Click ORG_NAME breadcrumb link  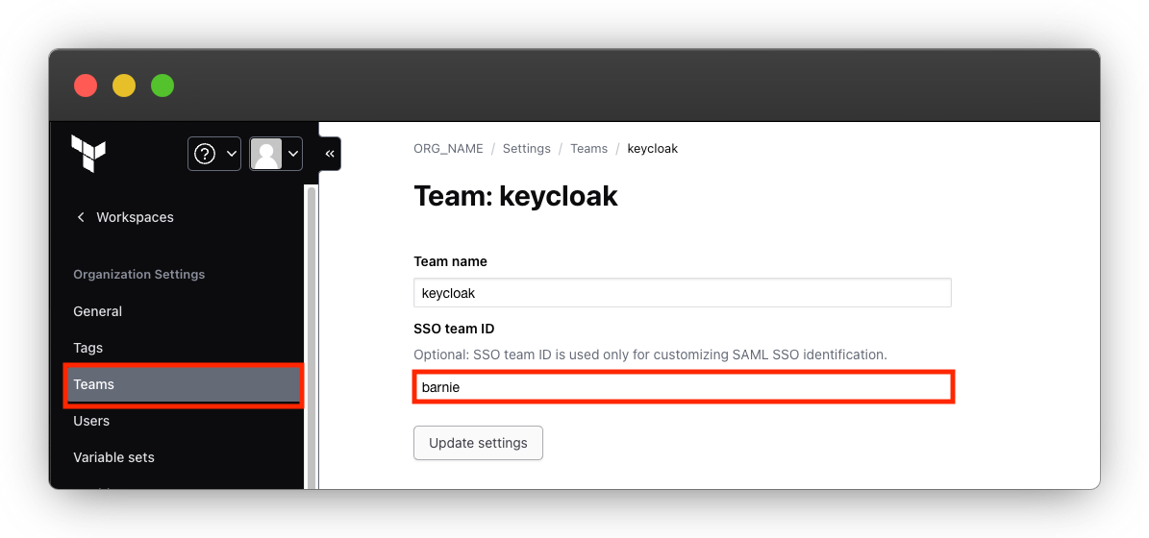coord(448,149)
